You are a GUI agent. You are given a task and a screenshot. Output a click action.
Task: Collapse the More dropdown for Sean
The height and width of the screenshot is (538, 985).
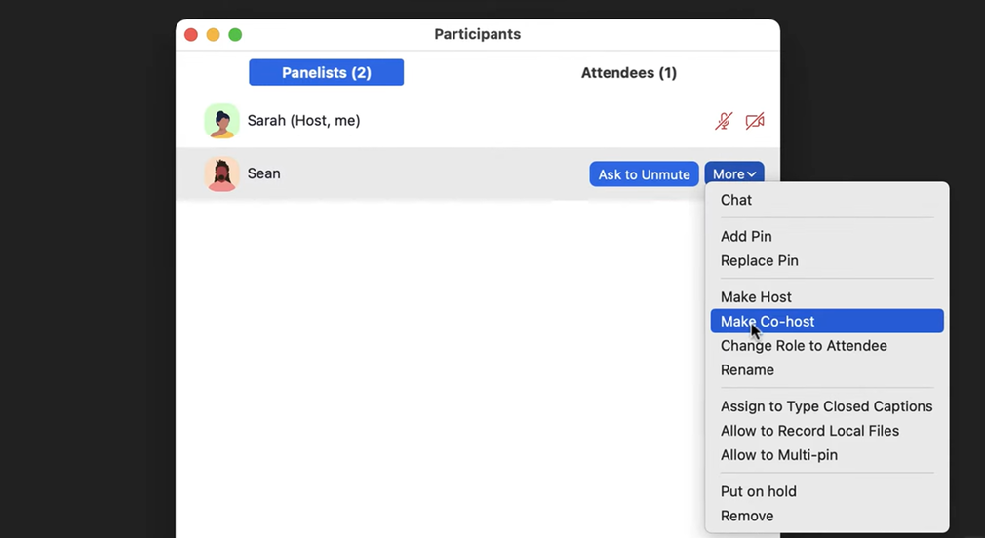click(733, 174)
